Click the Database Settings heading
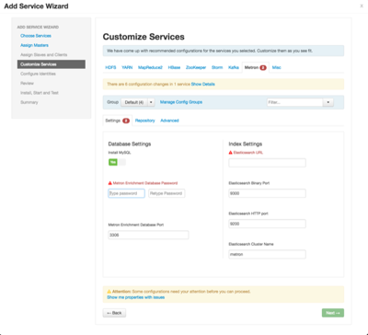The image size is (368, 335). (x=130, y=144)
